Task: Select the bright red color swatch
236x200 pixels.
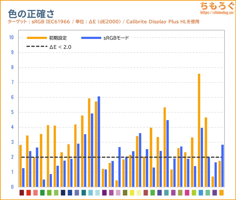Action: [x=29, y=193]
